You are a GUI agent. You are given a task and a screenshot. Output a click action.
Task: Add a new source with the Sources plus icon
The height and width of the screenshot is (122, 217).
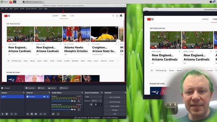point(27,114)
